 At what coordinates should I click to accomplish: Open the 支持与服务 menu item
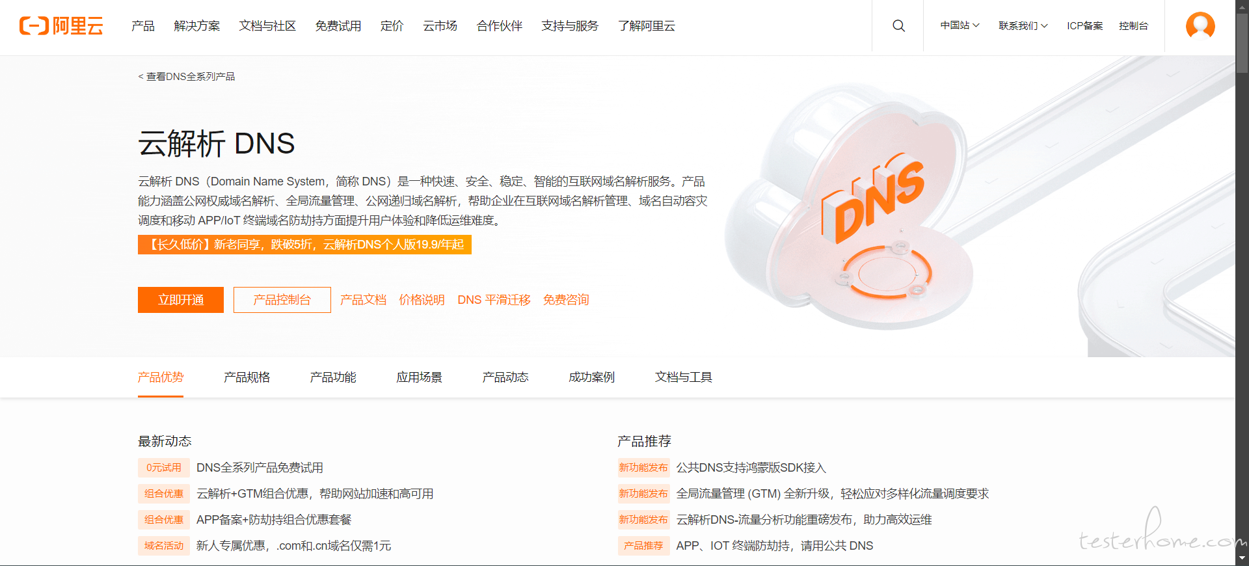click(570, 26)
